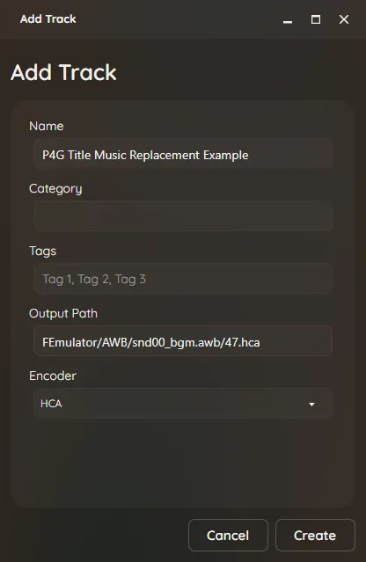Click the Category label text

(x=55, y=189)
